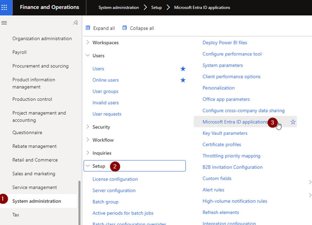The height and width of the screenshot is (225, 312).
Task: Expand the Security section
Action: click(88, 127)
